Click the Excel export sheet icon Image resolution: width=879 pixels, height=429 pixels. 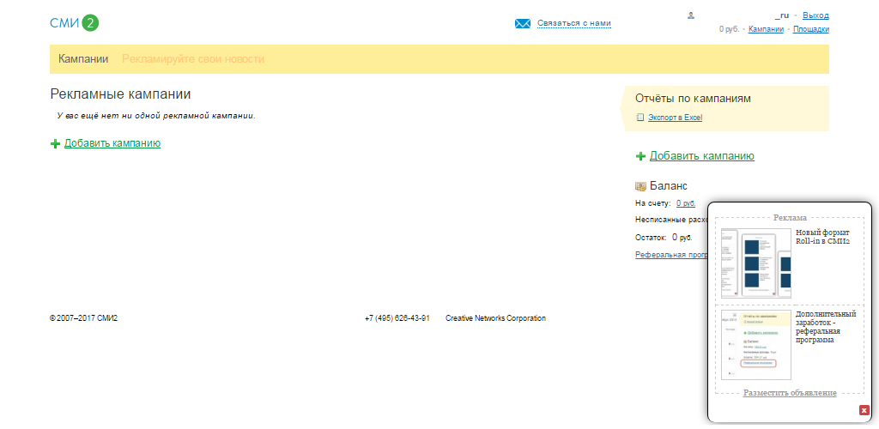click(x=640, y=118)
